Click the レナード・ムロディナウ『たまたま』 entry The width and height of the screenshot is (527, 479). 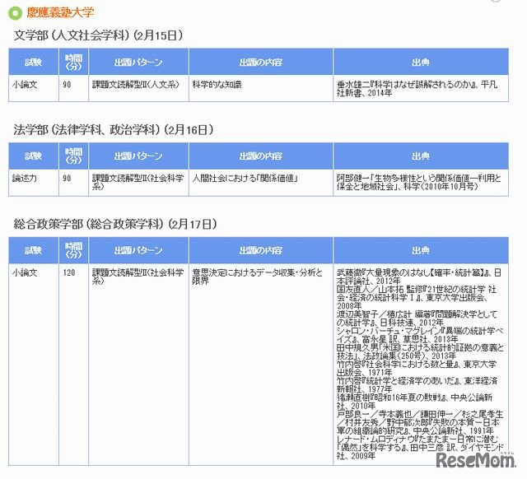click(x=420, y=448)
